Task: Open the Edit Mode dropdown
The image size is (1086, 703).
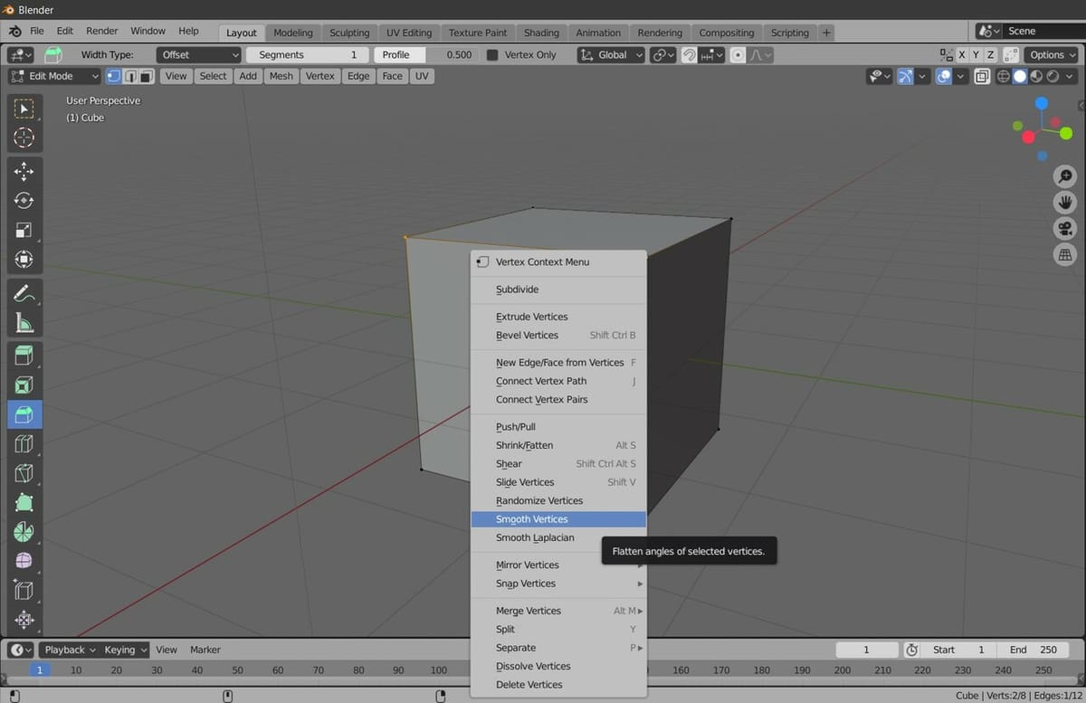Action: point(54,76)
